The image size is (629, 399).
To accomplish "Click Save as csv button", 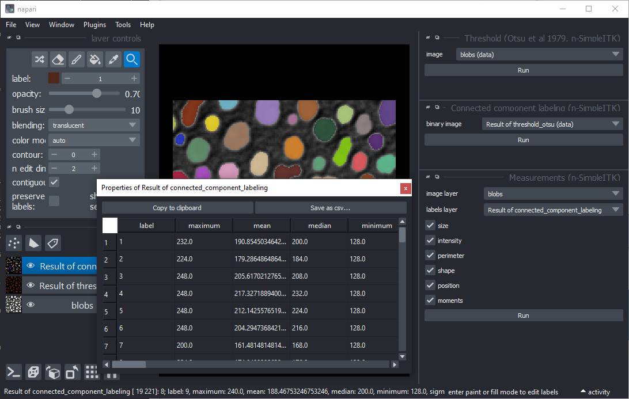I will [x=331, y=208].
